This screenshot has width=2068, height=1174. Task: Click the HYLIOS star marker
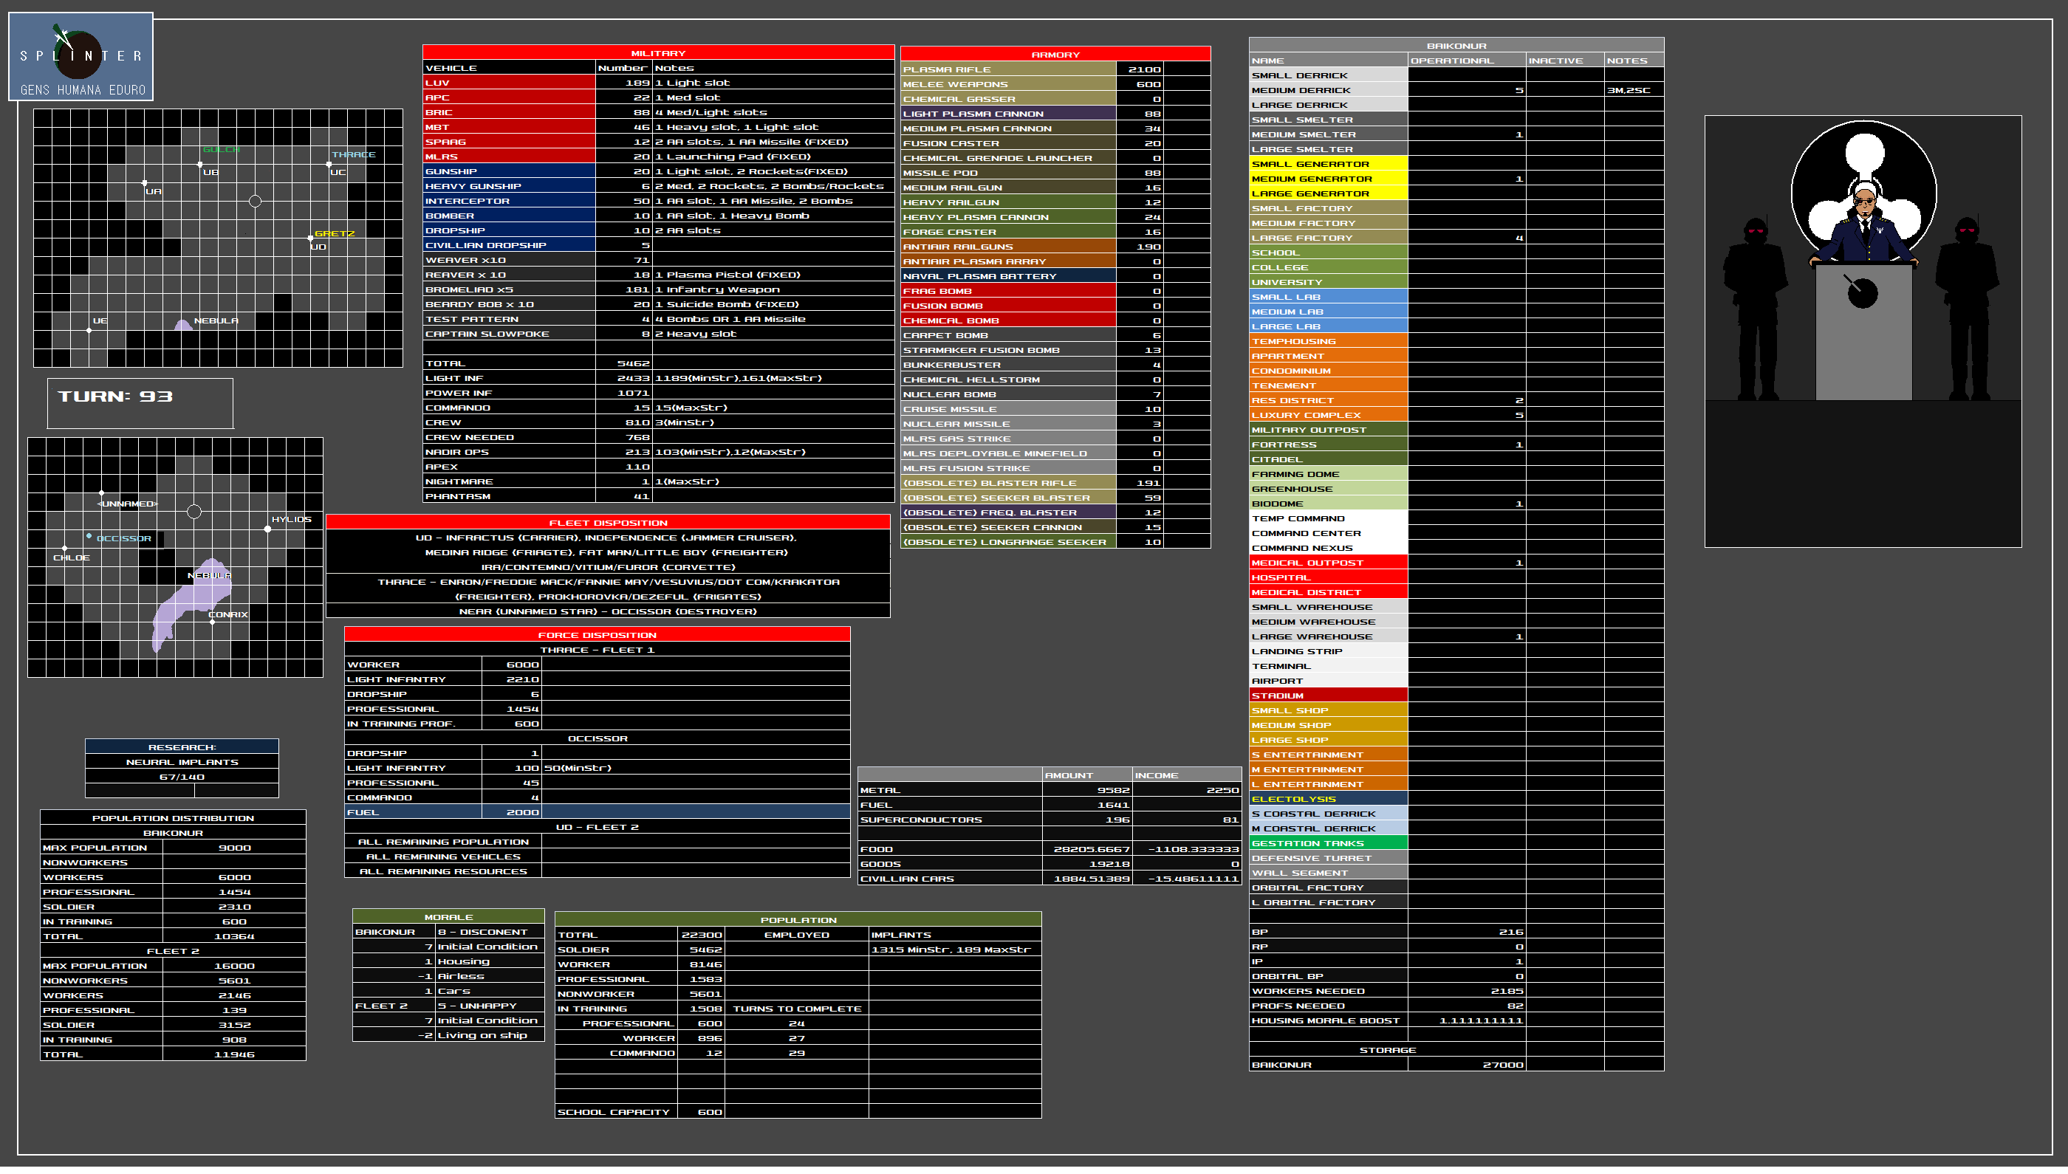click(268, 529)
